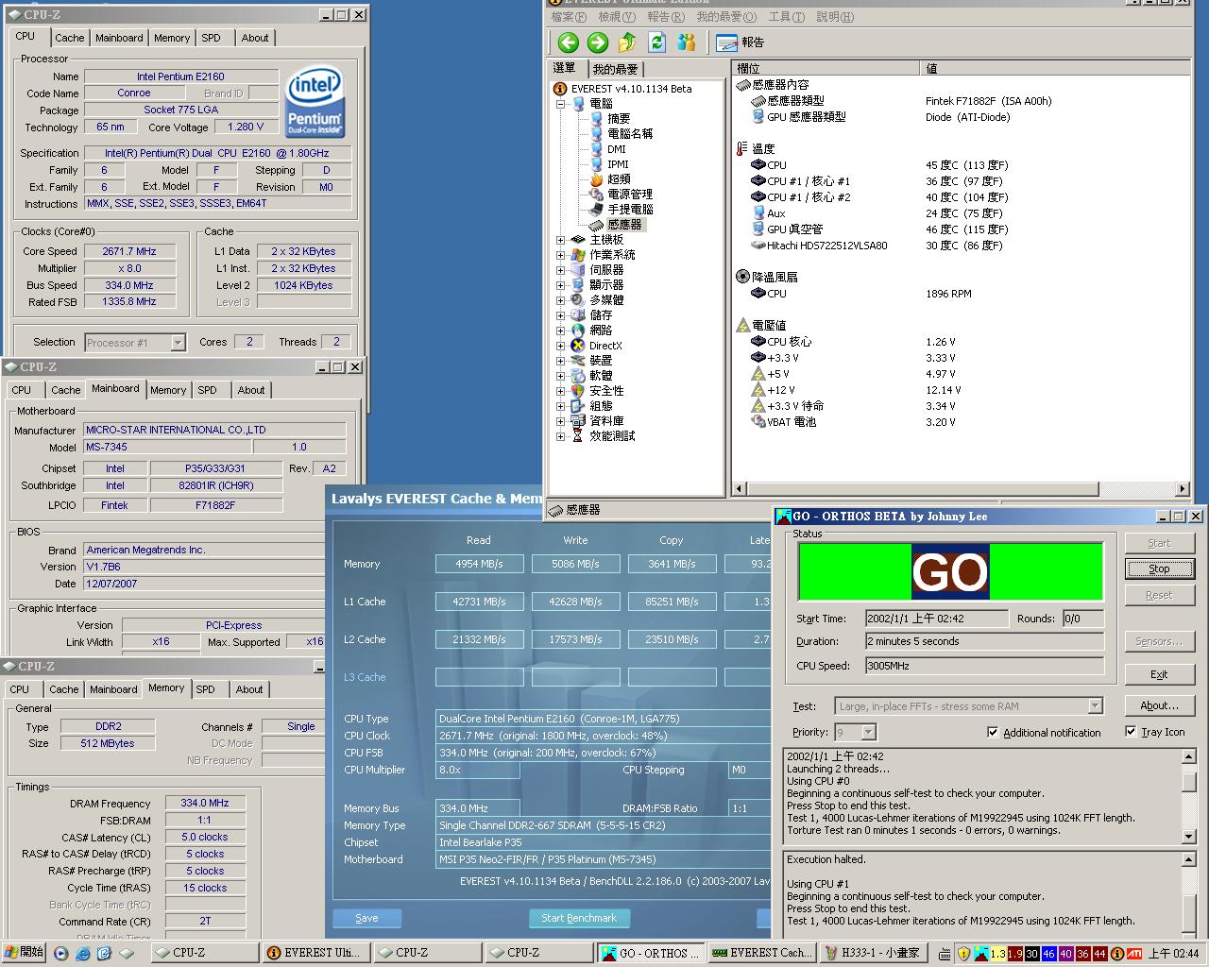The width and height of the screenshot is (1209, 967).
Task: Switch to the Cache tab in top CPU-Z
Action: click(x=69, y=38)
